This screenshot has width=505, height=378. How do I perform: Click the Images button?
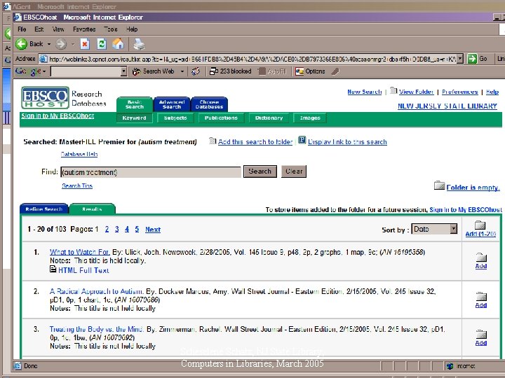[x=310, y=118]
